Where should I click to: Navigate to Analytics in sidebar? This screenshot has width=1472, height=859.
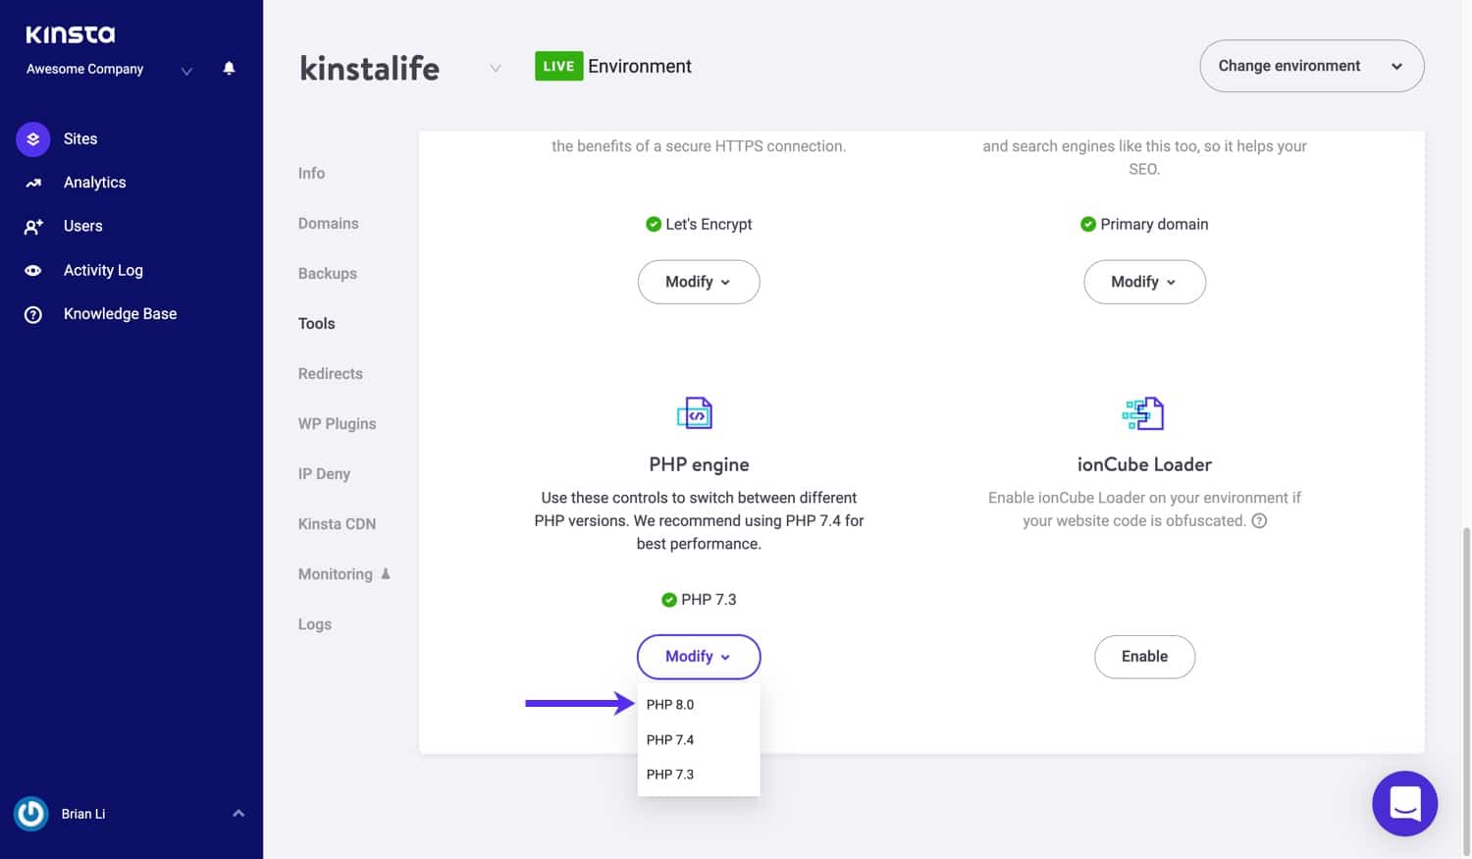[x=94, y=183]
